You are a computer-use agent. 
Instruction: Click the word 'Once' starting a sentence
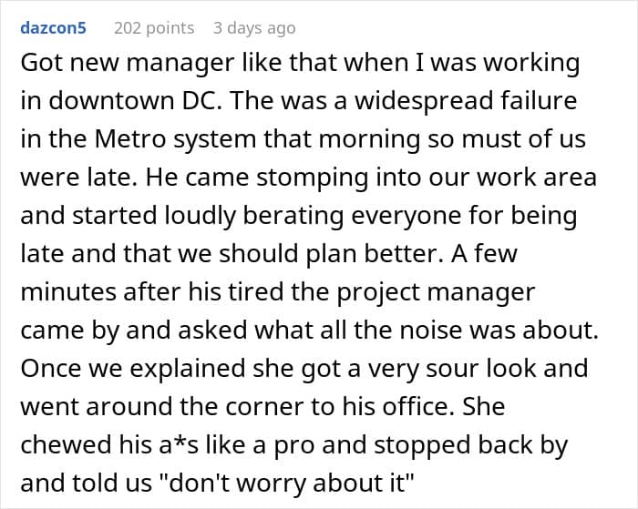(x=50, y=369)
